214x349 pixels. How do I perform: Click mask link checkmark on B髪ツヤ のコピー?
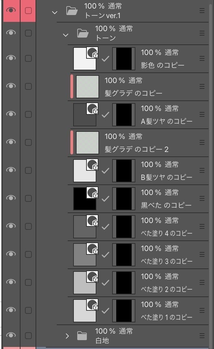[x=105, y=170]
